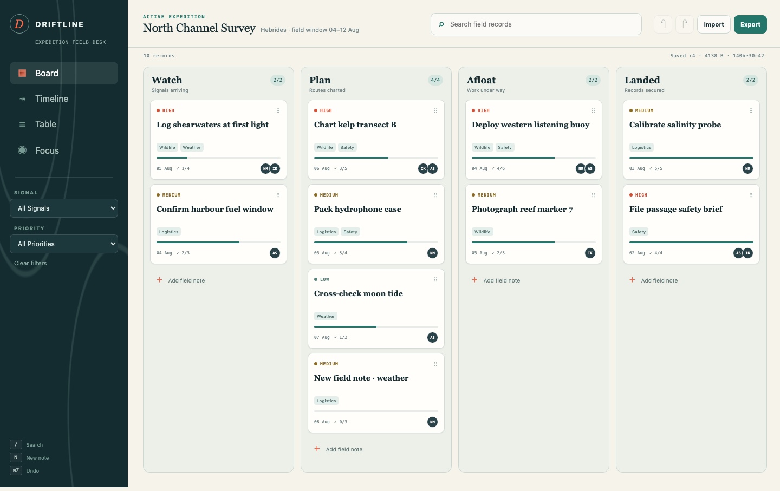Image resolution: width=780 pixels, height=491 pixels.
Task: Open the All Priorities dropdown
Action: [64, 244]
